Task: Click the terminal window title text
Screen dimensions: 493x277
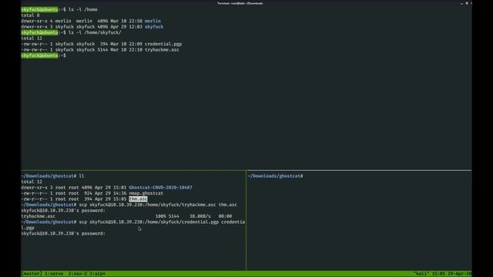Action: [240, 3]
